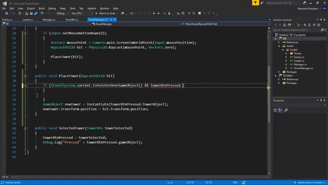The height and width of the screenshot is (185, 328).
Task: Switch to the TowerBtn.cs tab
Action: tap(72, 20)
